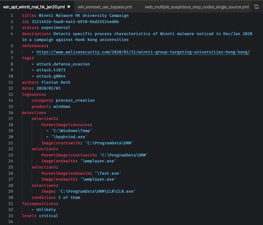Click 'ParentImage|contains' on line 18

66,125
